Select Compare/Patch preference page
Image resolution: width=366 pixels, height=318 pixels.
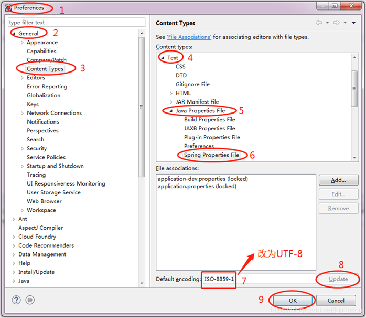click(47, 60)
